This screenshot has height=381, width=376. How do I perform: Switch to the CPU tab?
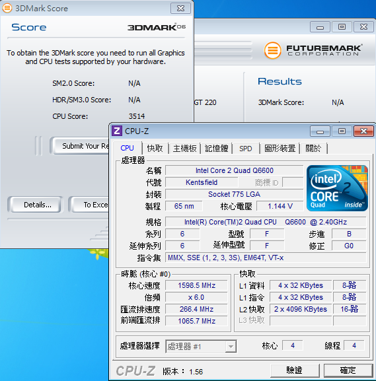click(127, 148)
